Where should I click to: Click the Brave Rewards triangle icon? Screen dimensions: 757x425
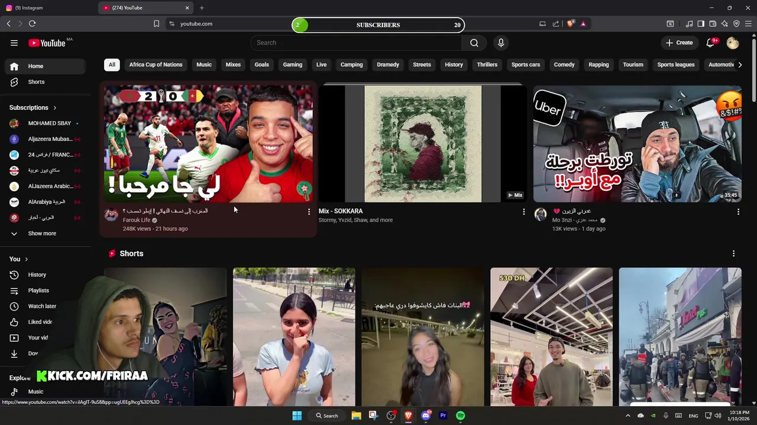click(x=583, y=24)
